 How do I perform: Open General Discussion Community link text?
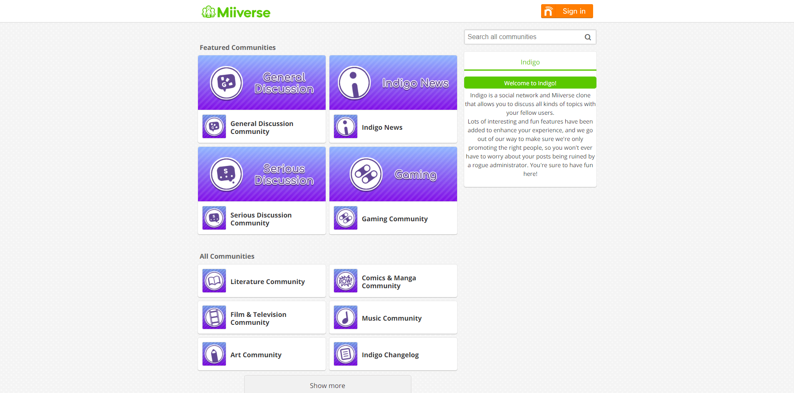click(x=262, y=128)
